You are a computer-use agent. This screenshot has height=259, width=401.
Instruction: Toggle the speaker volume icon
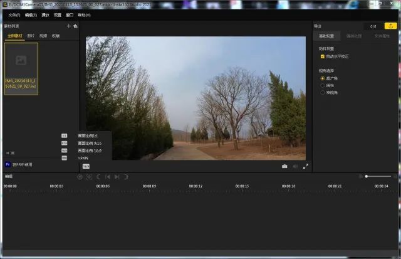[295, 166]
